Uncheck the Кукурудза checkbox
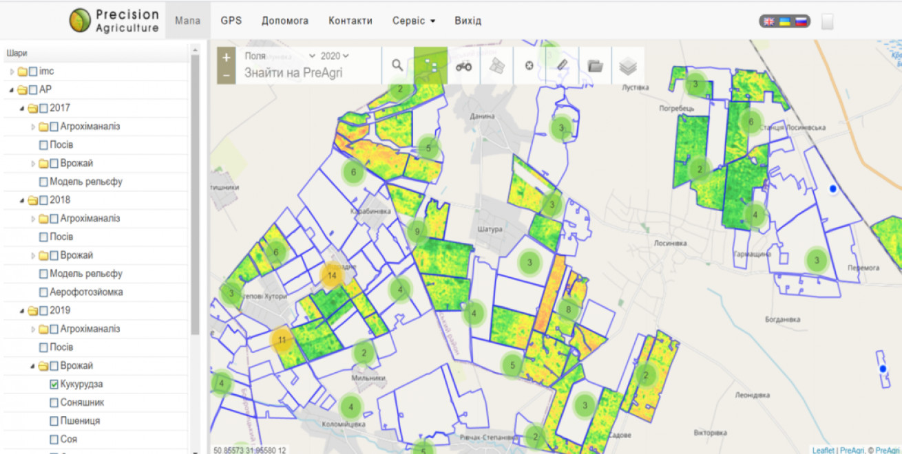Viewport: 902px width, 454px height. tap(54, 385)
